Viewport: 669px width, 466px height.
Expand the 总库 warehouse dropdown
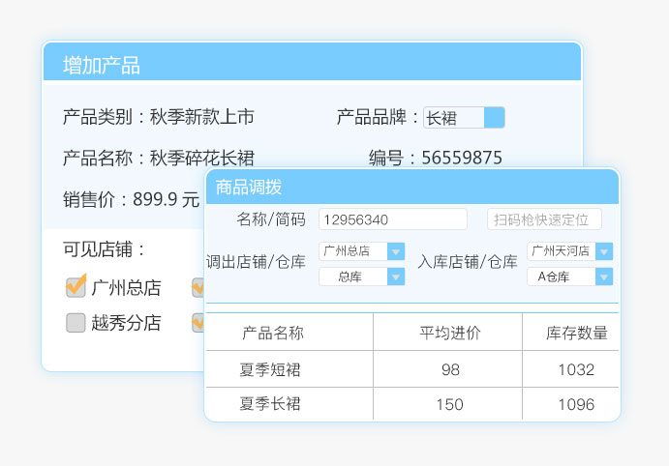(x=395, y=277)
